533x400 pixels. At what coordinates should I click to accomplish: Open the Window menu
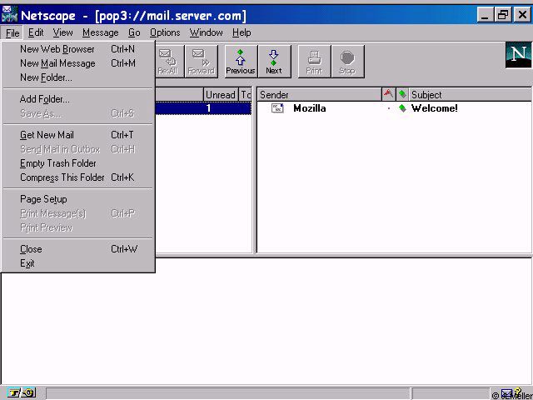point(207,33)
